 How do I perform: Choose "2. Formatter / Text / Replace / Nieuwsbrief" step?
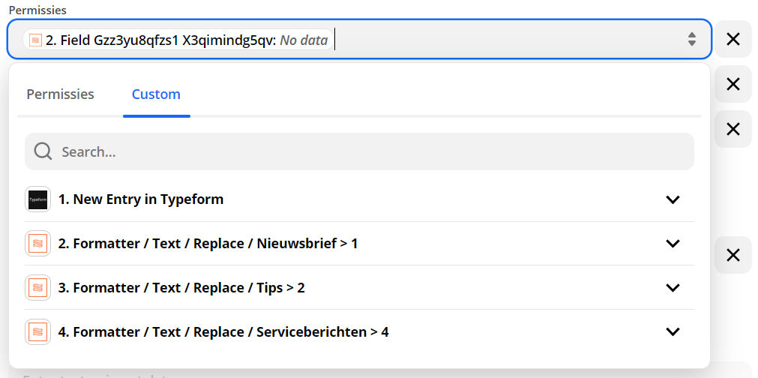click(208, 244)
